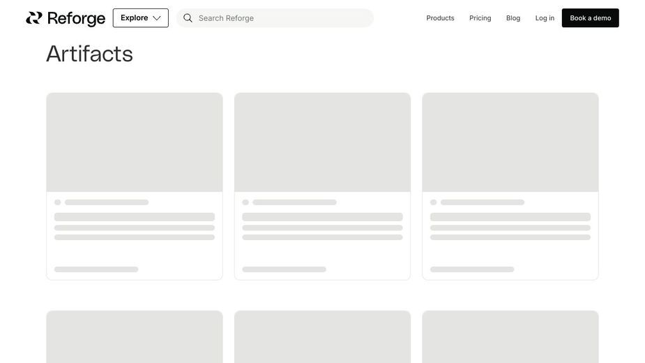Click the Book a demo button
Viewport: 645px width, 363px height.
[591, 18]
